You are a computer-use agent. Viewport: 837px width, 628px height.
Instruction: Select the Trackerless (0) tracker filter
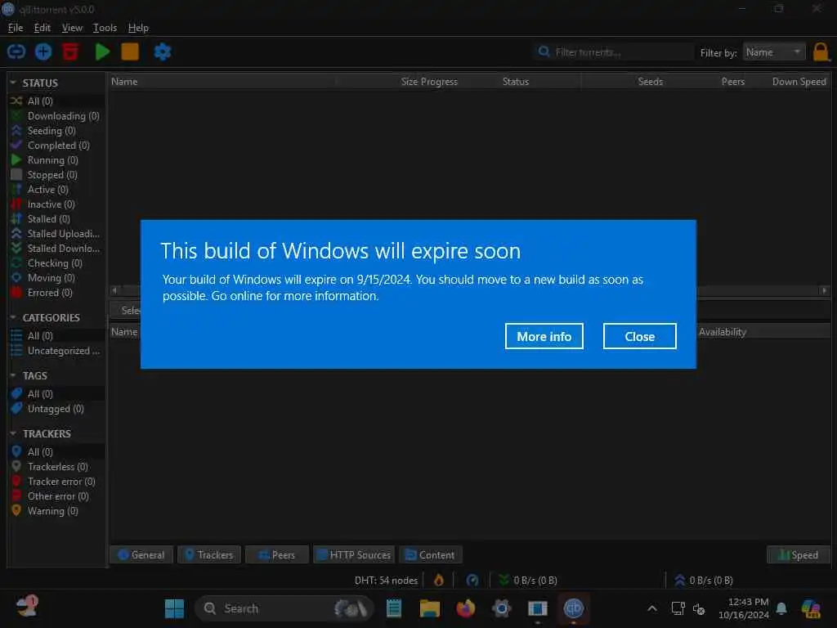point(56,467)
